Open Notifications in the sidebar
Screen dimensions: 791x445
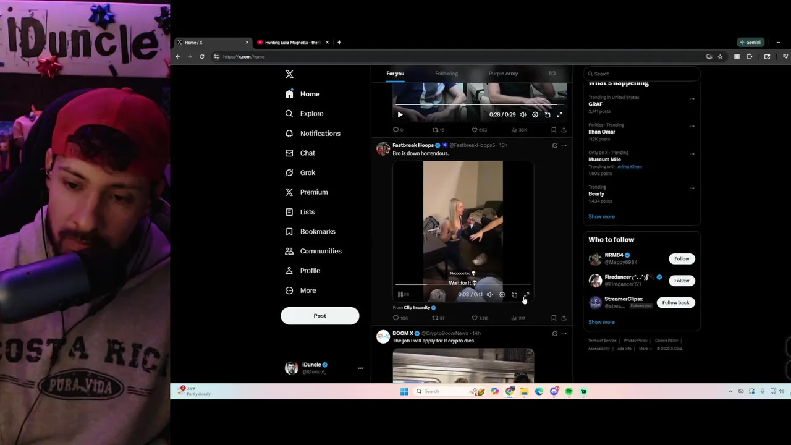tap(313, 133)
